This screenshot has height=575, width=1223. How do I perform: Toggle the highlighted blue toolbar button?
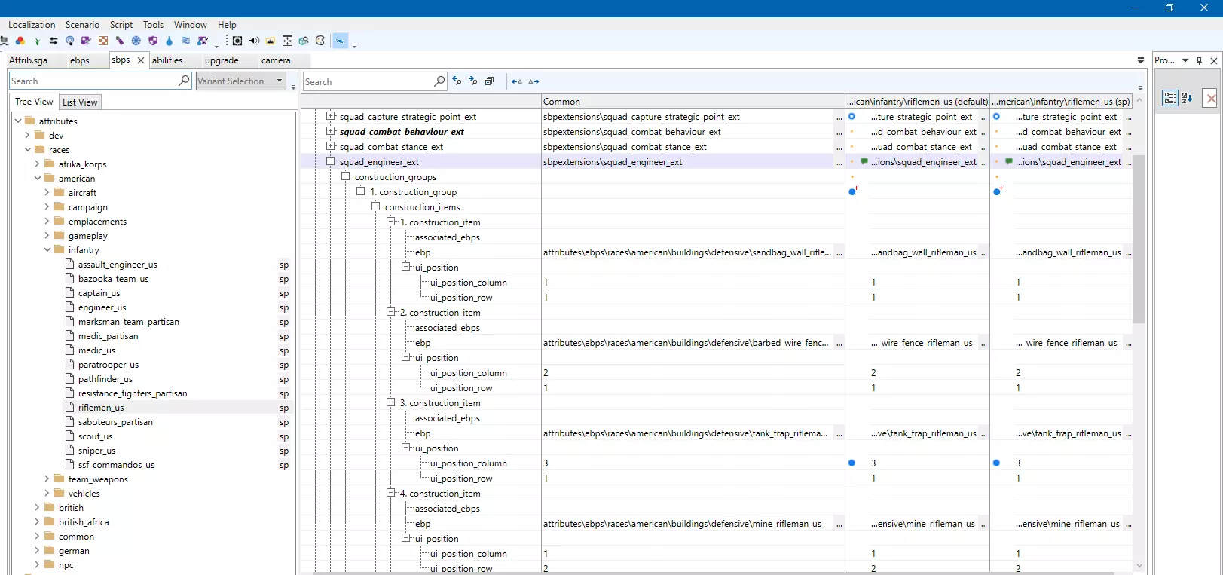(x=341, y=41)
